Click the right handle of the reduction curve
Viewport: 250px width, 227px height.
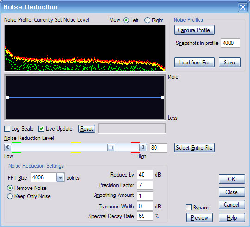162,97
